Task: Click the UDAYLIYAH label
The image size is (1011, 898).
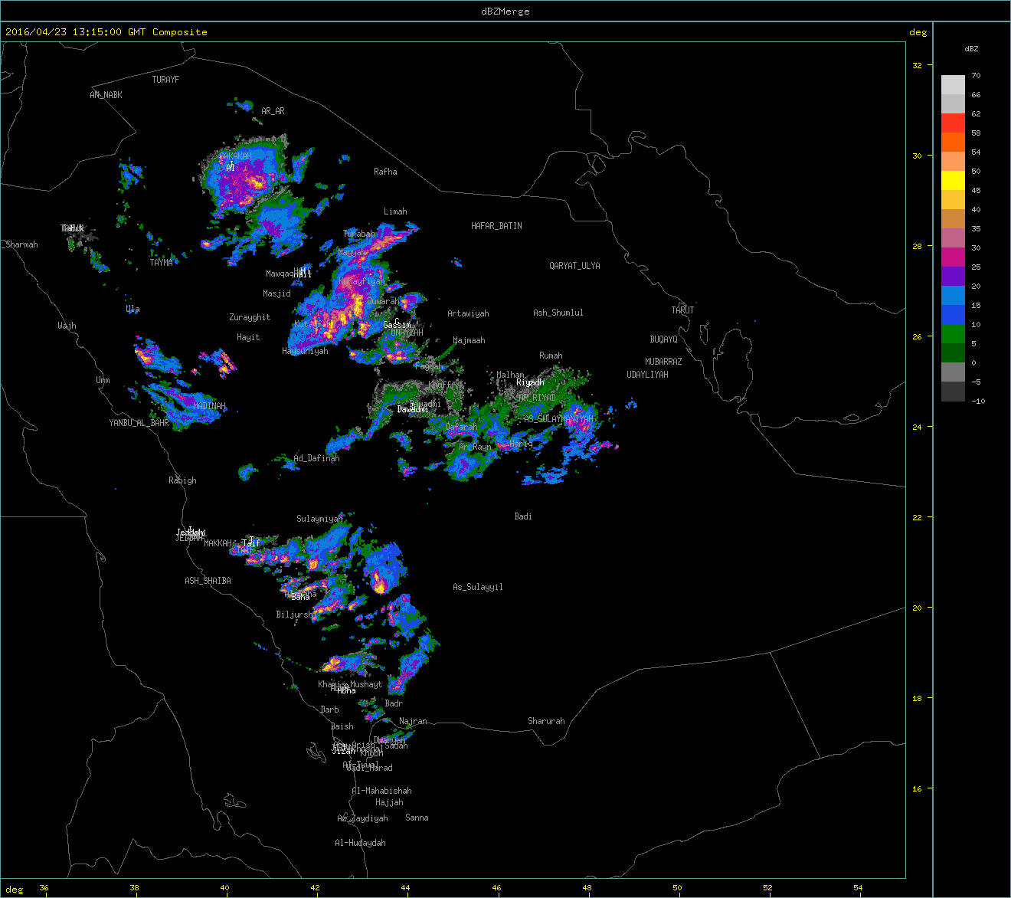Action: pyautogui.click(x=647, y=375)
